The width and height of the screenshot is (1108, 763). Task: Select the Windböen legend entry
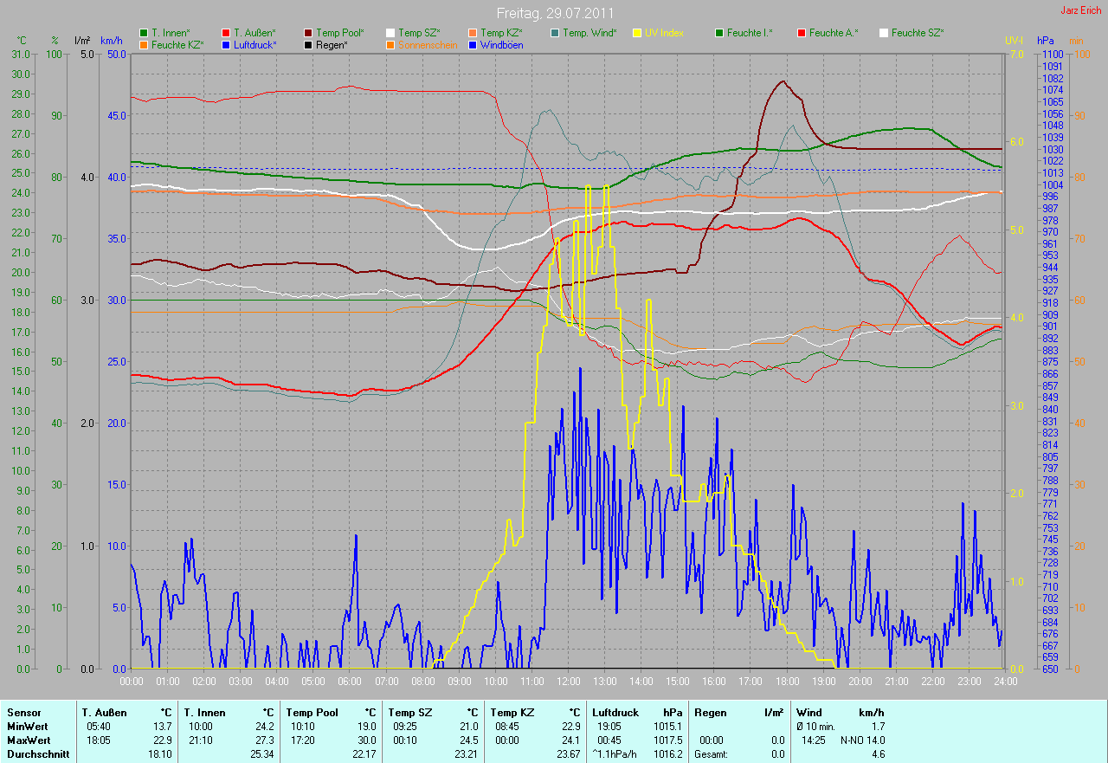pos(500,44)
